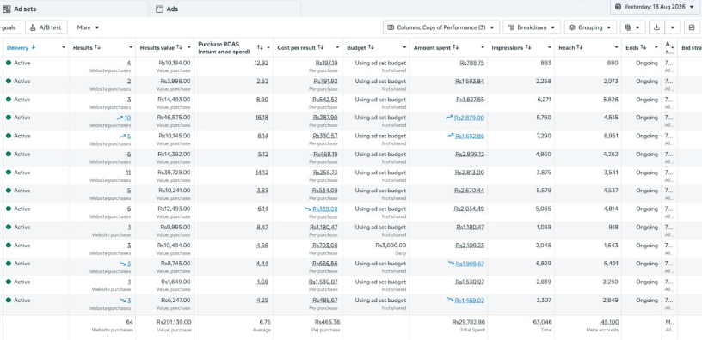Click the Reach column sort icon

579,47
